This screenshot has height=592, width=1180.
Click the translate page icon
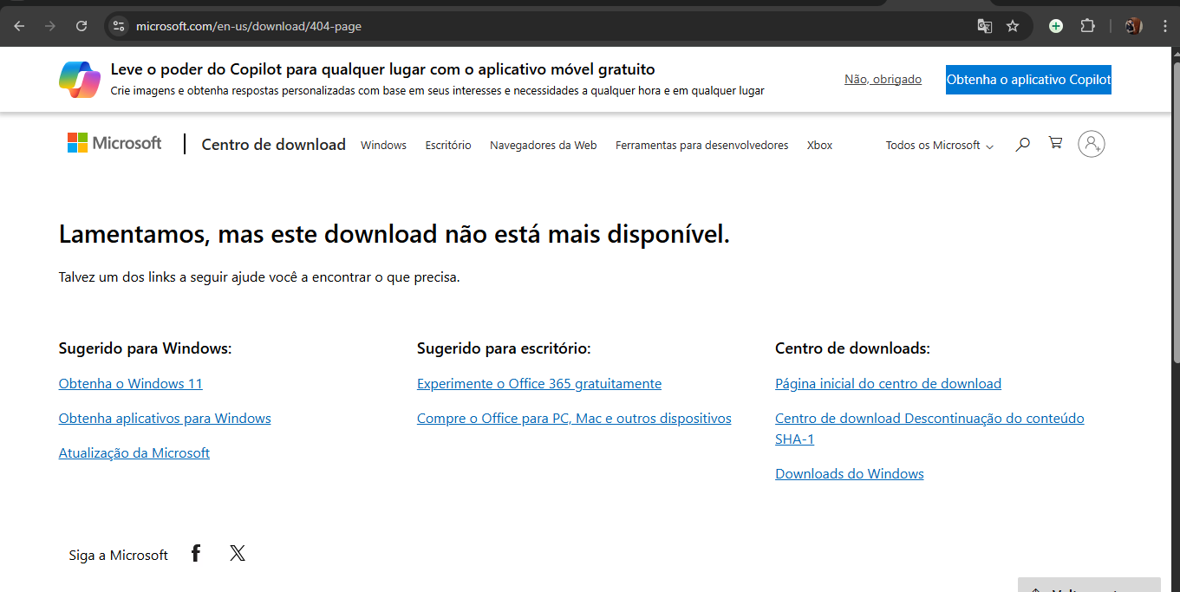coord(984,26)
